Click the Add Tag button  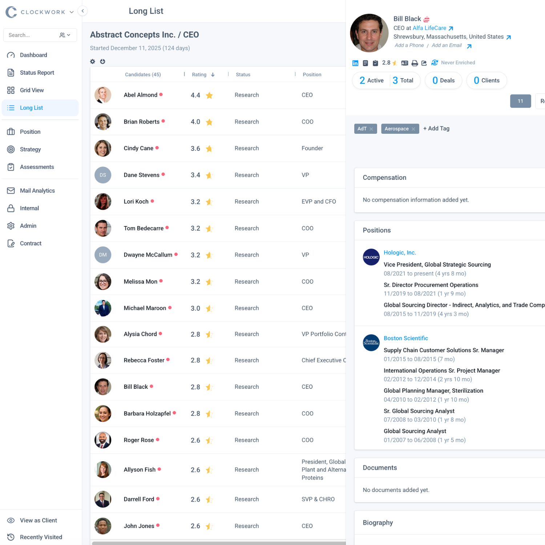click(x=436, y=128)
